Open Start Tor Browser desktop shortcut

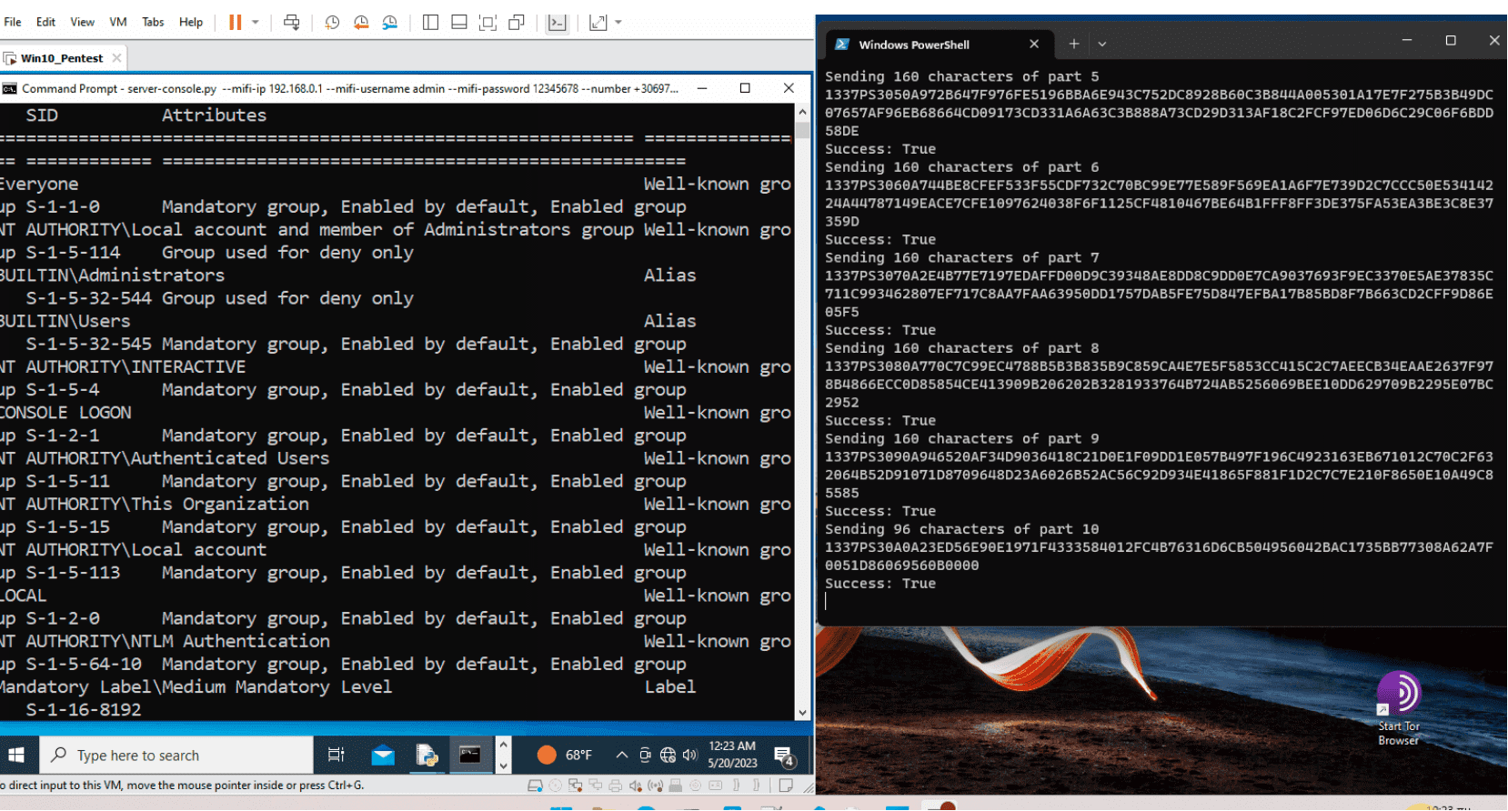(1398, 708)
